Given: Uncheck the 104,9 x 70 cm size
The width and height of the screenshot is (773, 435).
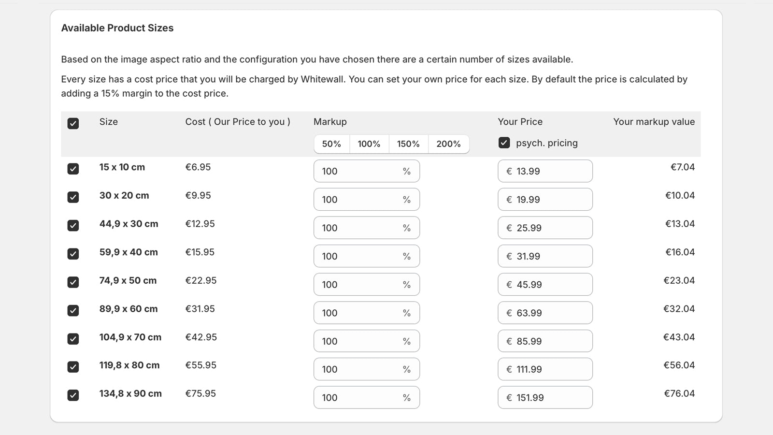Looking at the screenshot, I should pos(73,339).
